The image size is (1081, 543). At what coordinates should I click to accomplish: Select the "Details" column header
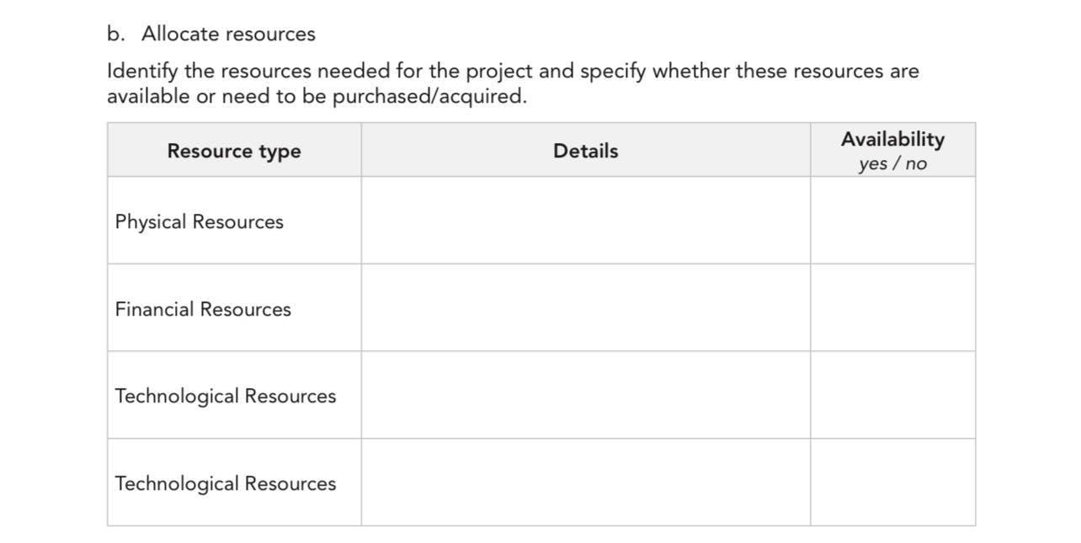tap(585, 151)
